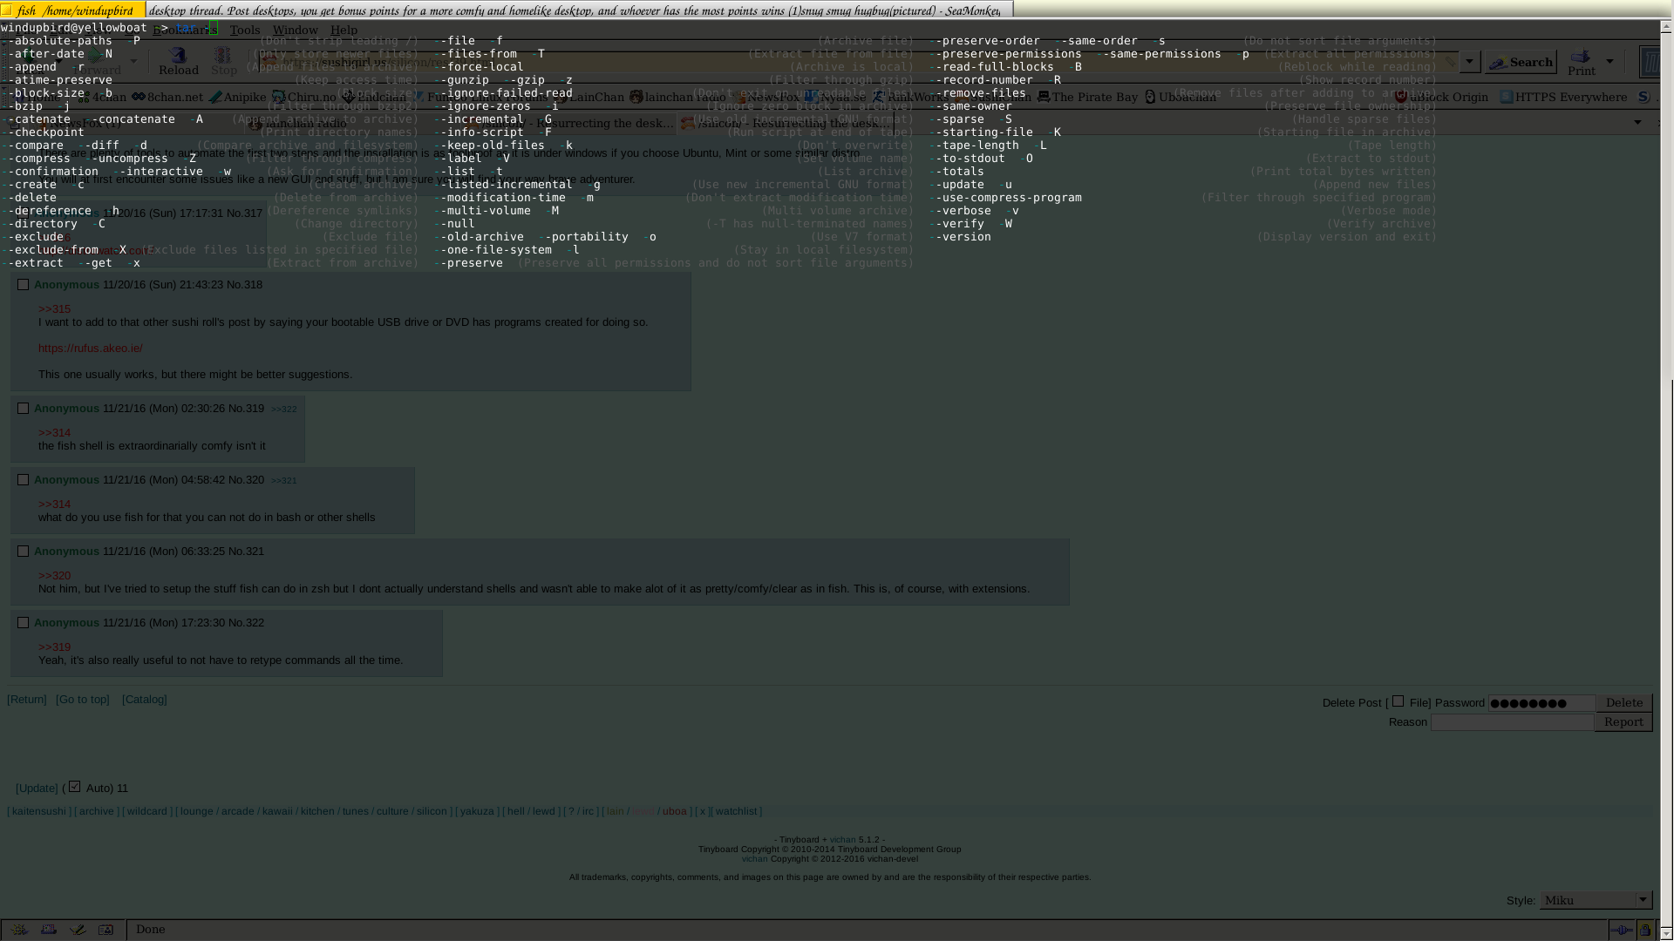Open the Window menu
This screenshot has height=941, width=1674.
tap(295, 30)
